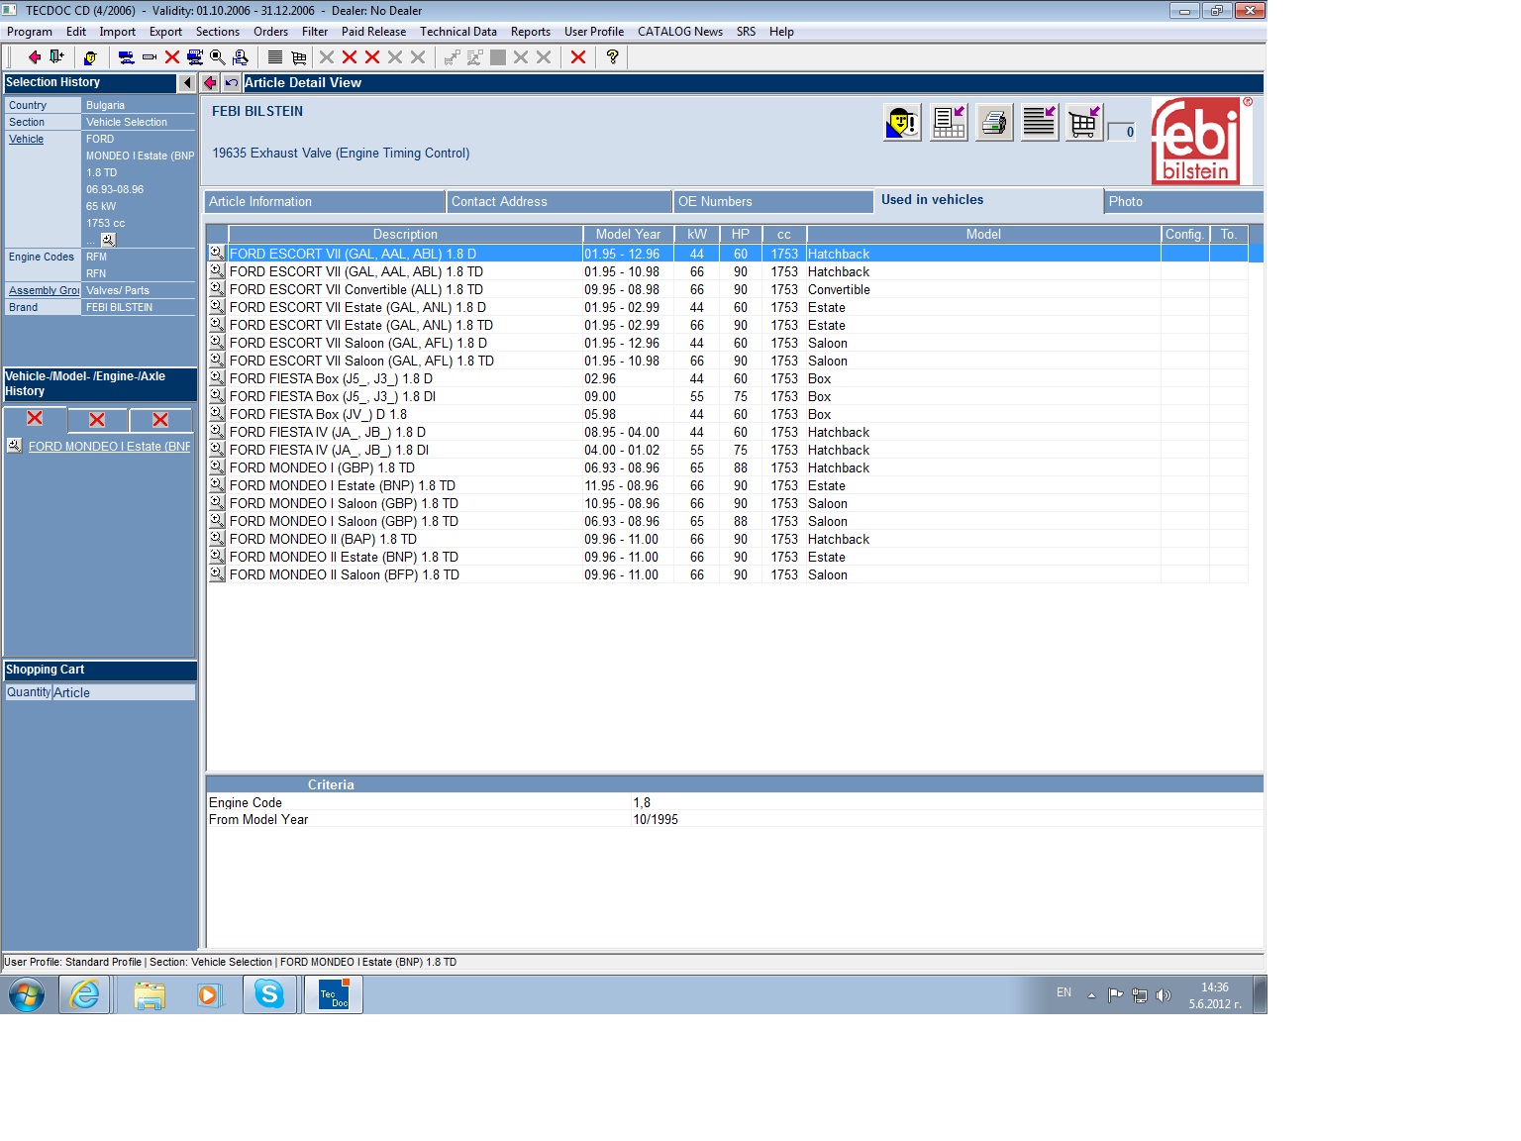Image resolution: width=1521 pixels, height=1141 pixels.
Task: Open detail icon for FORD FIESTA Box (JV_) row
Action: tap(216, 414)
